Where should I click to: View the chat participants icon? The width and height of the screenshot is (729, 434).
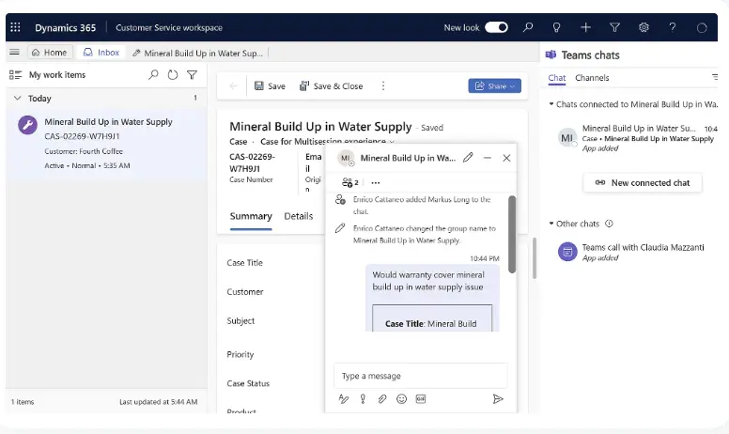tap(349, 182)
